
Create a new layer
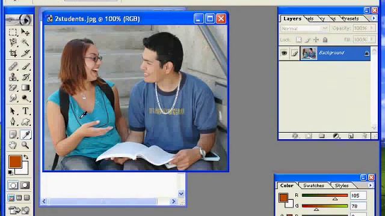click(x=351, y=136)
